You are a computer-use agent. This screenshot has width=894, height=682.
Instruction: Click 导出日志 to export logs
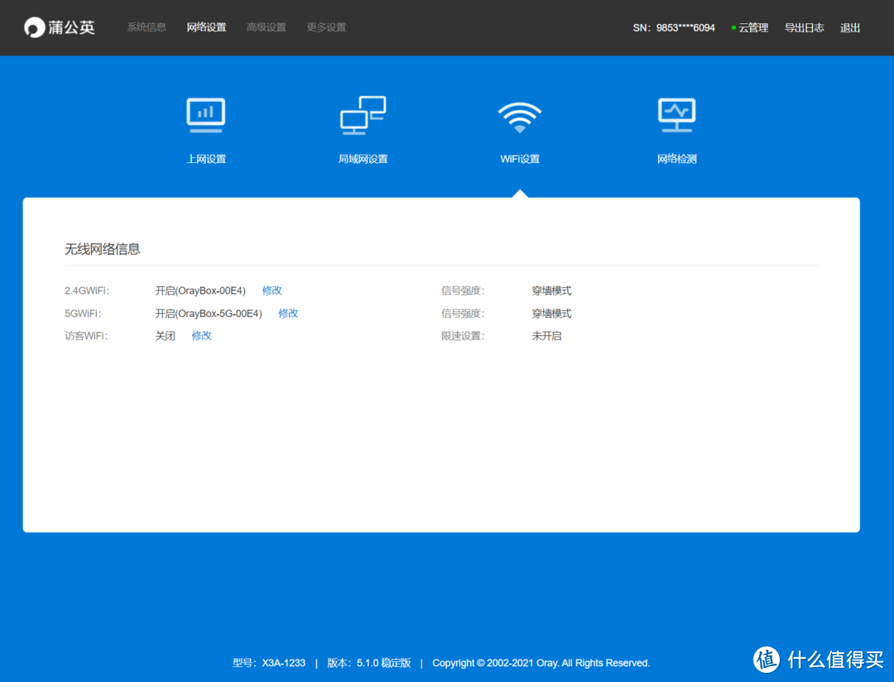coord(804,27)
